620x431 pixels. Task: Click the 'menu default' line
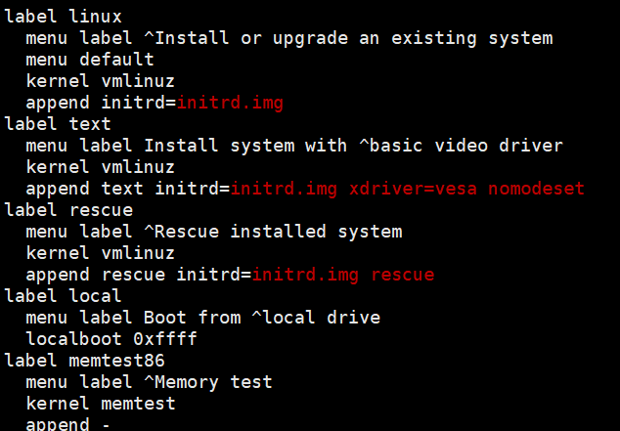click(x=90, y=60)
